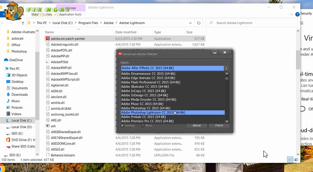Image resolution: width=313 pixels, height=172 pixels.
Task: Open the Pictures sidebar icon
Action: point(8,107)
